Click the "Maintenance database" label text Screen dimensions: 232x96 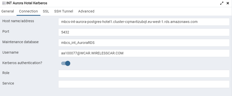[20, 42]
